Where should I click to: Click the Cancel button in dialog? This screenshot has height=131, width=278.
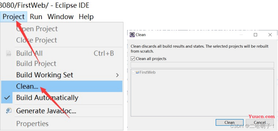click(260, 122)
